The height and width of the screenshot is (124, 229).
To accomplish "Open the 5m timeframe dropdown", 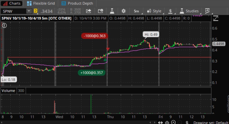I will [x=136, y=11].
